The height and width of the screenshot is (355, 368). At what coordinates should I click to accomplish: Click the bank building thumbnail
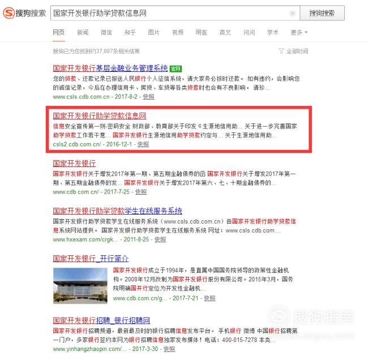(80, 285)
